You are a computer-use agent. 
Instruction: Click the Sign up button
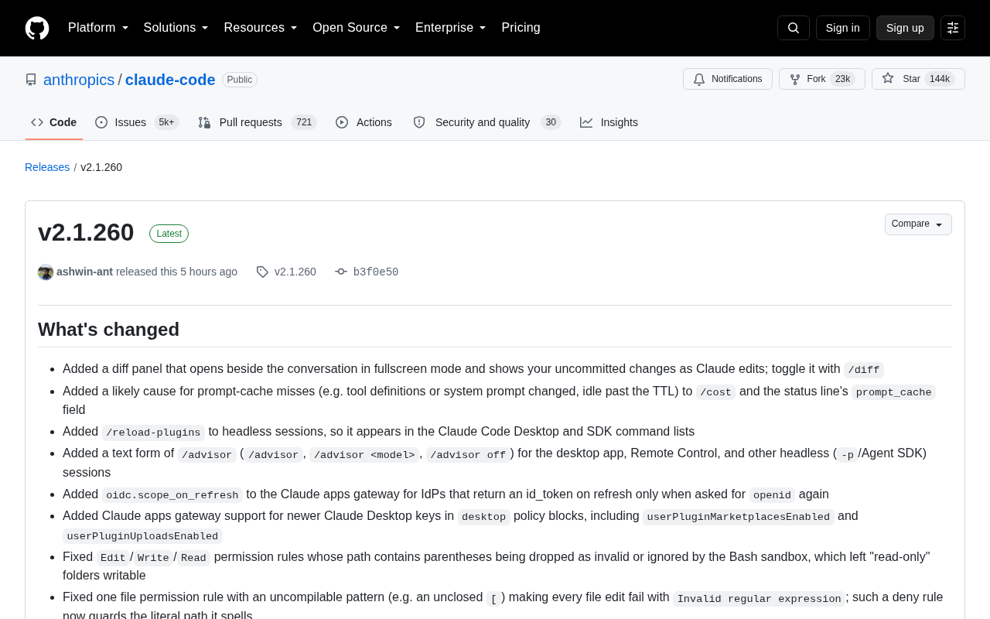click(905, 28)
